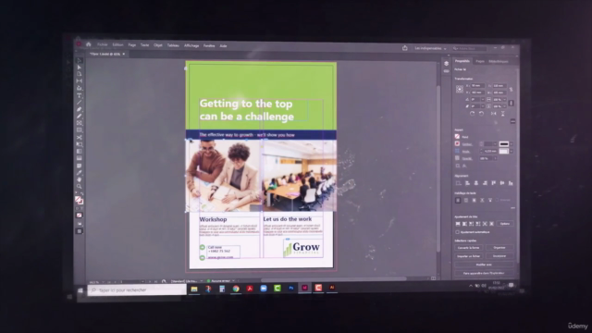The image size is (592, 333).
Task: Select the Scissors tool
Action: click(x=80, y=137)
